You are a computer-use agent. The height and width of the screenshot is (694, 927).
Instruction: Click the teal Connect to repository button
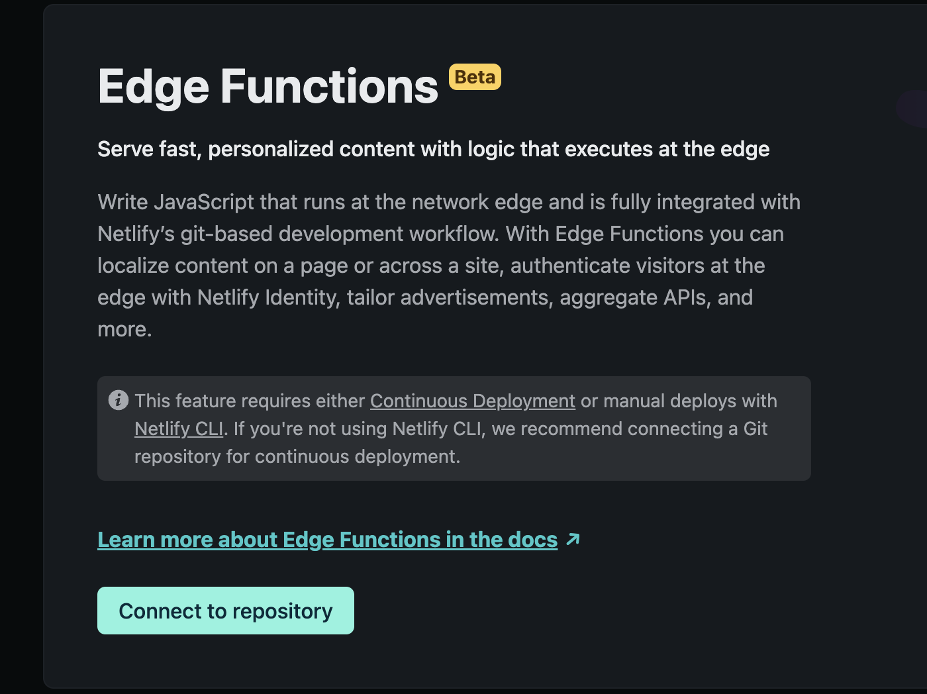[x=225, y=610]
